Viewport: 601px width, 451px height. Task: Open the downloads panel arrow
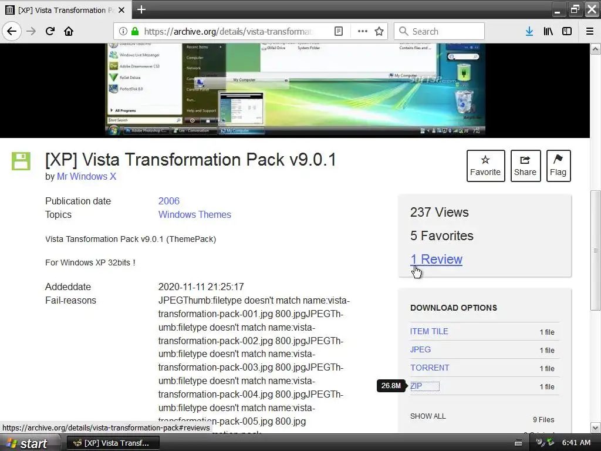coord(529,31)
